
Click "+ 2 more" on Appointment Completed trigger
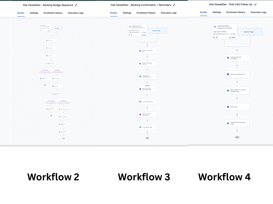tap(233, 34)
